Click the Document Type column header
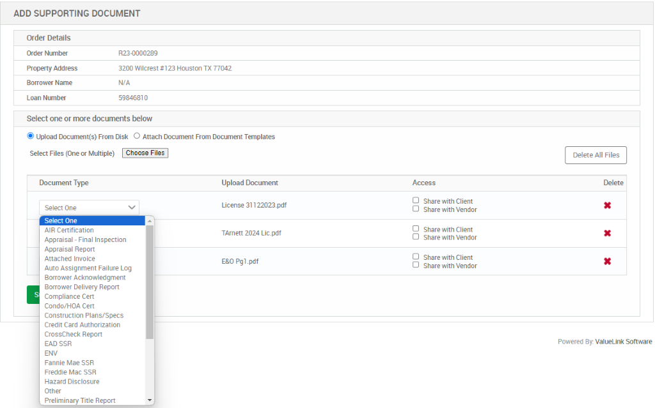The width and height of the screenshot is (655, 408). tap(64, 183)
